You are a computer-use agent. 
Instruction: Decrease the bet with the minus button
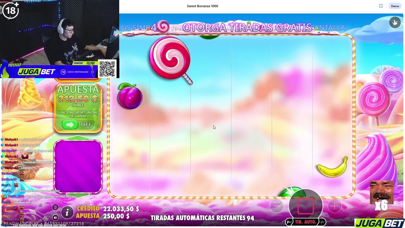[277, 206]
